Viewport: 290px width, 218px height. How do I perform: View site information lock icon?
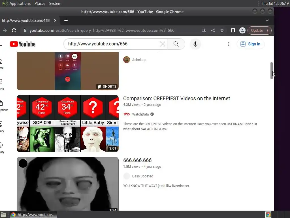pyautogui.click(x=25, y=30)
